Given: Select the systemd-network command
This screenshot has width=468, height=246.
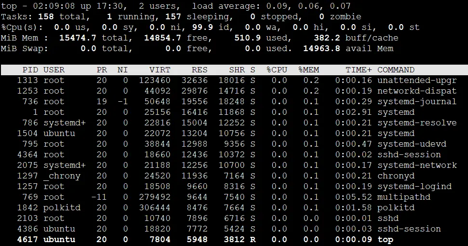Looking at the screenshot, I should pos(417,165).
